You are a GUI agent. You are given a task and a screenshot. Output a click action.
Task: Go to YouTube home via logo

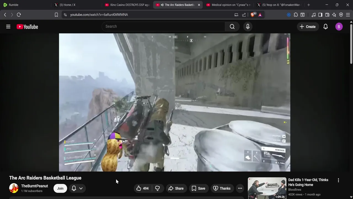coord(27,27)
